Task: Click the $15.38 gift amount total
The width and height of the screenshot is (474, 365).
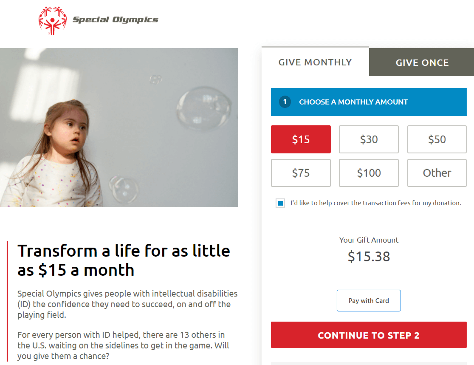Action: pos(369,257)
